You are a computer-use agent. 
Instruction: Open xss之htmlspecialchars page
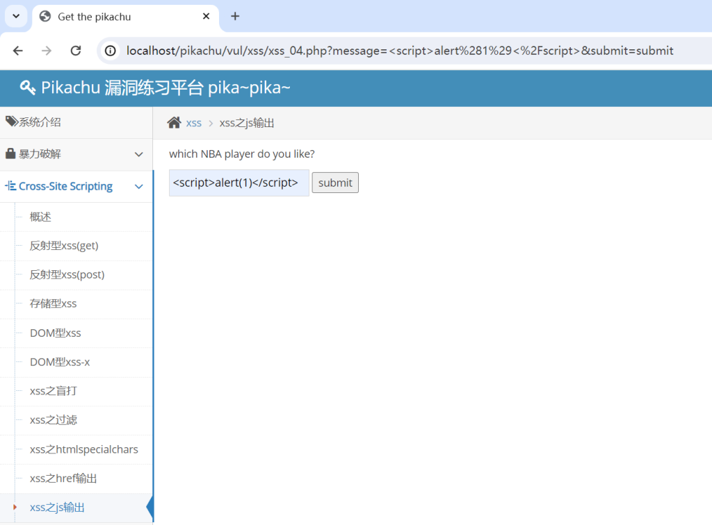(x=84, y=449)
